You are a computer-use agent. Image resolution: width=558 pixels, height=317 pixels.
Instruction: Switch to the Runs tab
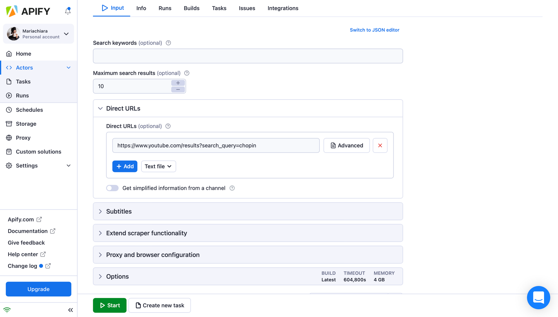pos(165,8)
